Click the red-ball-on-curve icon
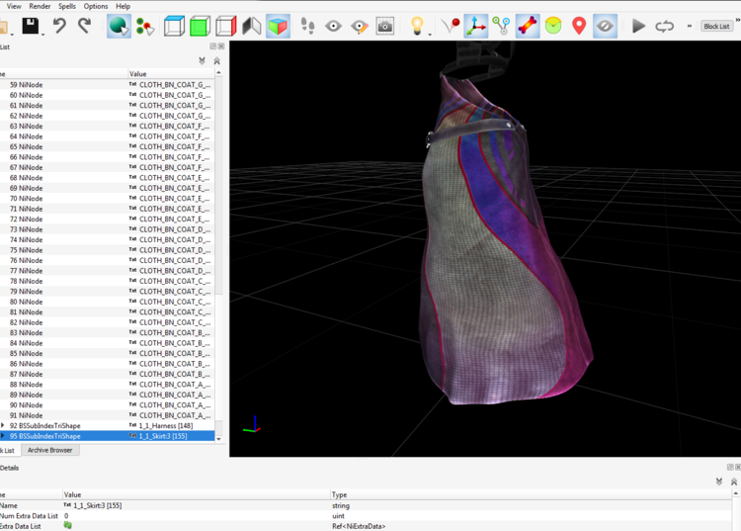 [450, 26]
